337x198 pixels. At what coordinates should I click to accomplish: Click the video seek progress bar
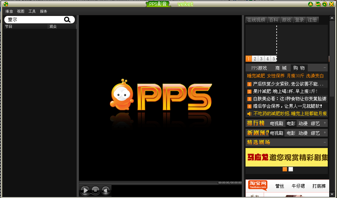tap(148, 183)
